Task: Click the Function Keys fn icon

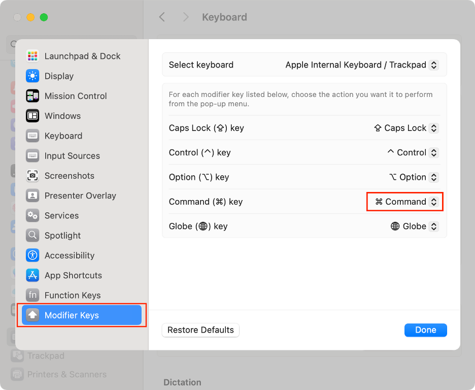Action: [x=33, y=295]
